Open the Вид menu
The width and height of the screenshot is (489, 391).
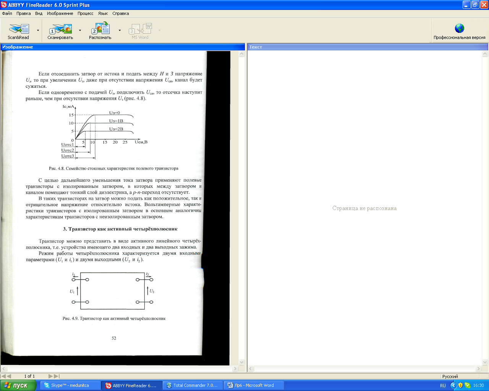39,13
